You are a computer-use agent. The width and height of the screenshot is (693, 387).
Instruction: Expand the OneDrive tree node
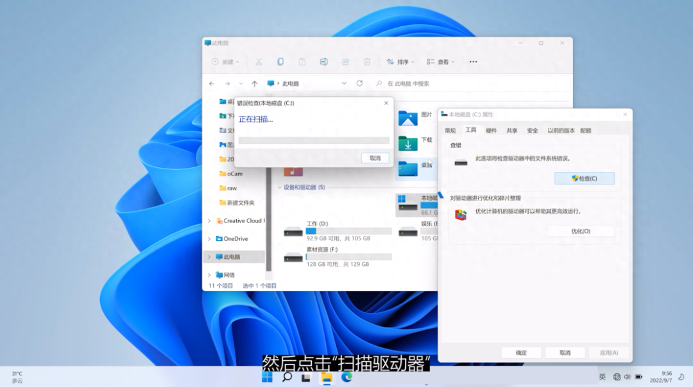pos(209,239)
